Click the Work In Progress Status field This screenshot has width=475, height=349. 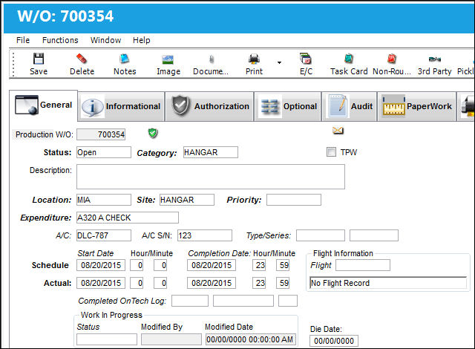pos(107,339)
